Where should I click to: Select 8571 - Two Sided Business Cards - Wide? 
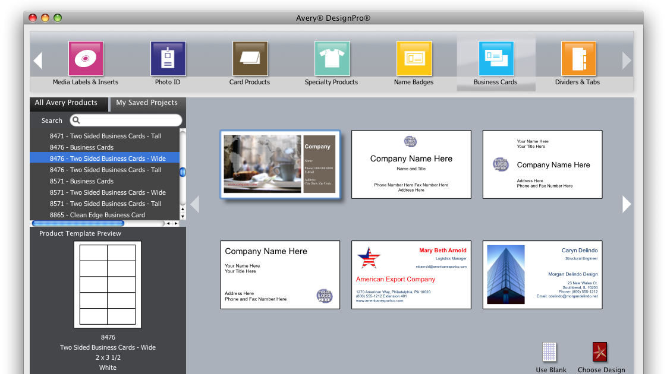point(105,192)
